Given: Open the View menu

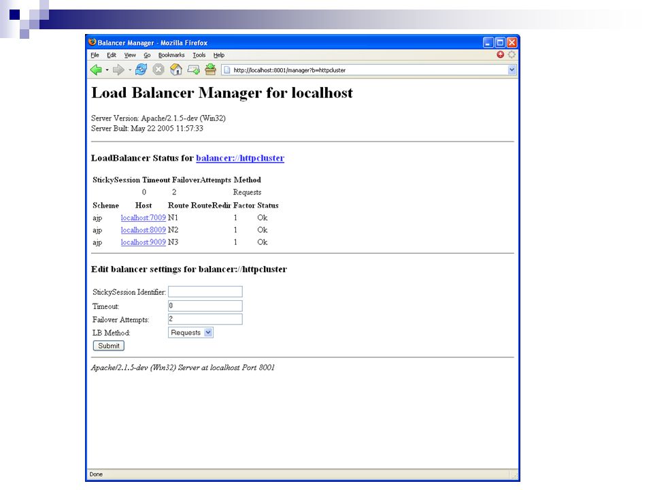Looking at the screenshot, I should pos(130,55).
